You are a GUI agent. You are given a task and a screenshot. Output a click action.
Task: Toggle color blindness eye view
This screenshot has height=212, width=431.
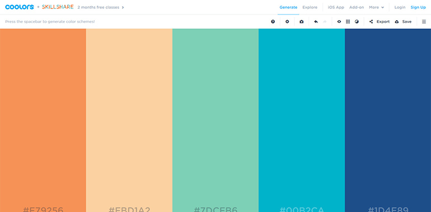click(339, 21)
